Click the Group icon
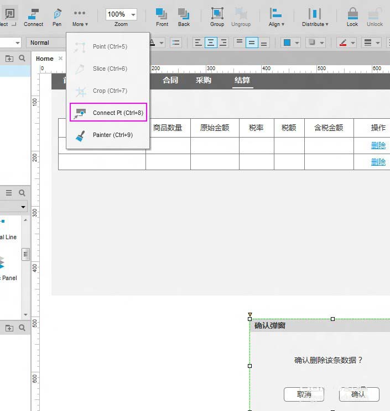Viewport: 390px width, 411px height. pos(217,17)
